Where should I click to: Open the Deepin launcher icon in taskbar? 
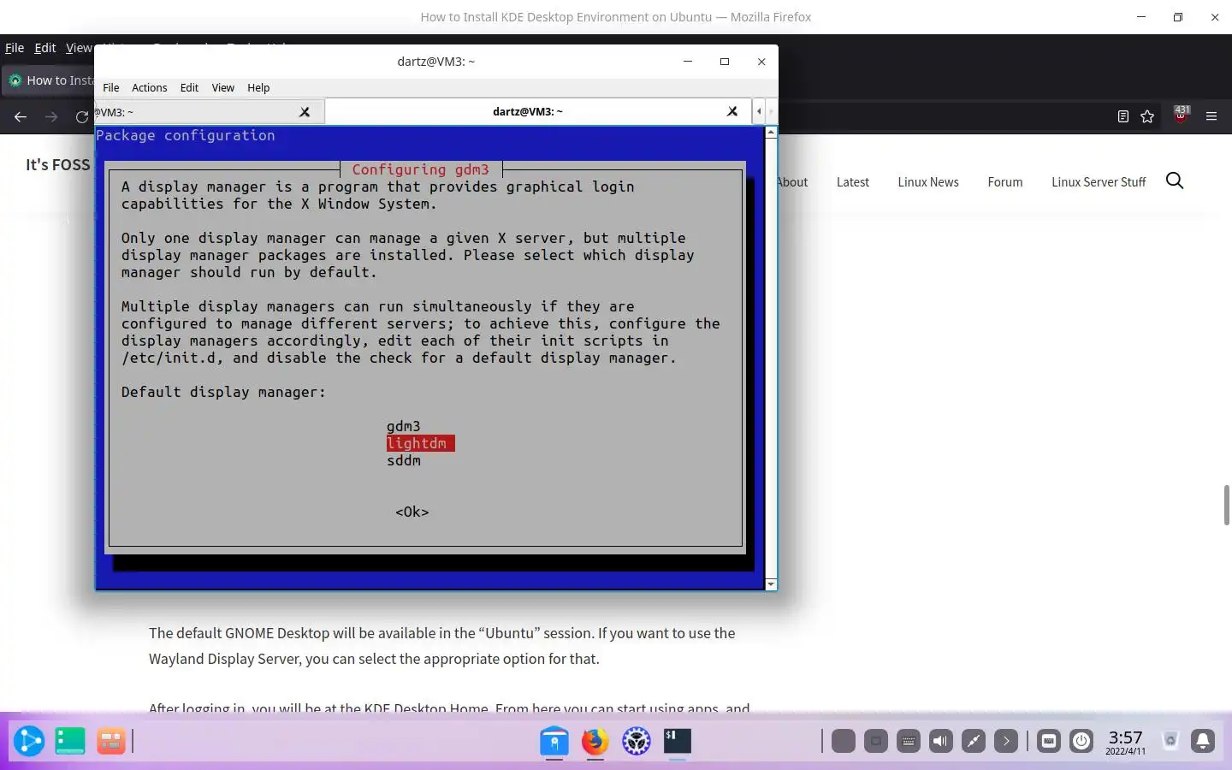click(28, 741)
